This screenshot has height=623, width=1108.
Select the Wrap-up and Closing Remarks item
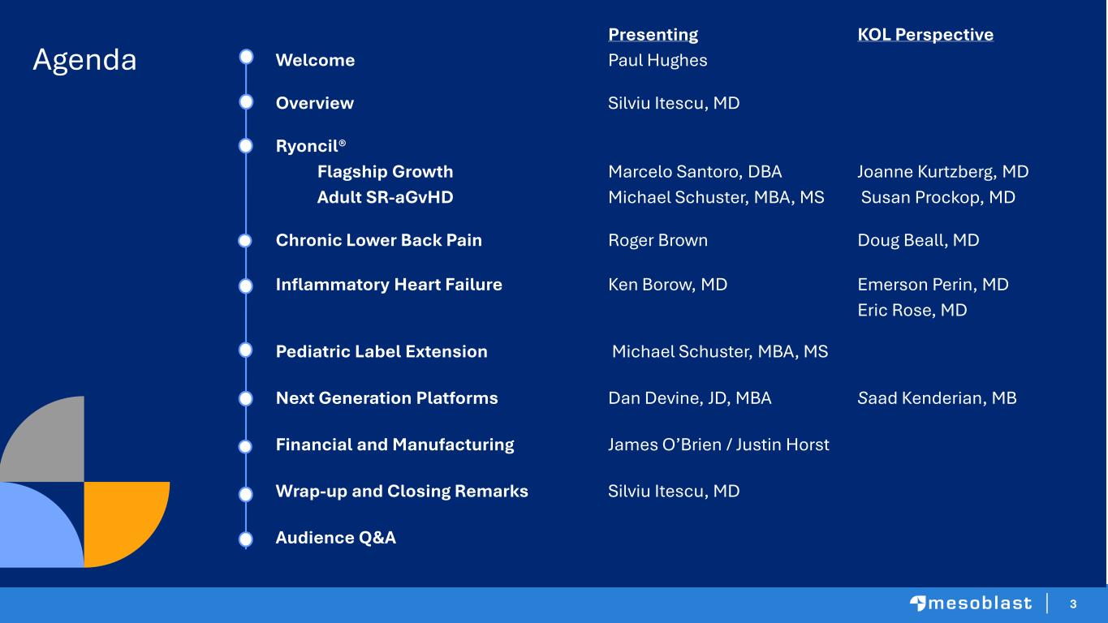tap(402, 492)
